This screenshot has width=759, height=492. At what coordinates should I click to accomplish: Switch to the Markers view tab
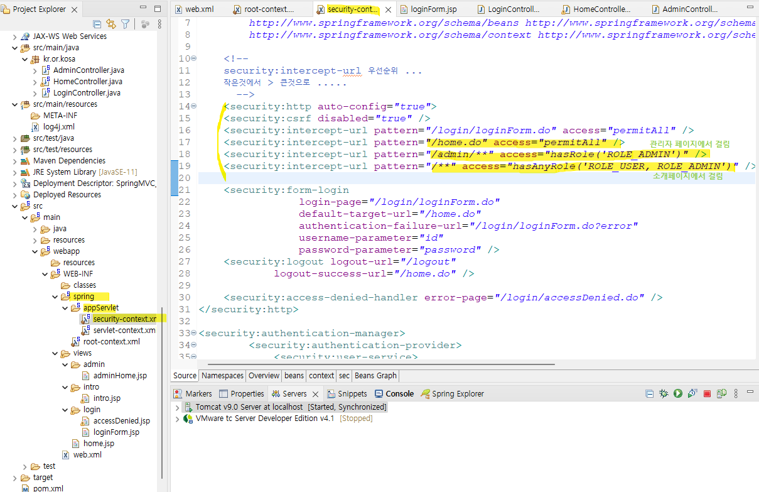193,393
